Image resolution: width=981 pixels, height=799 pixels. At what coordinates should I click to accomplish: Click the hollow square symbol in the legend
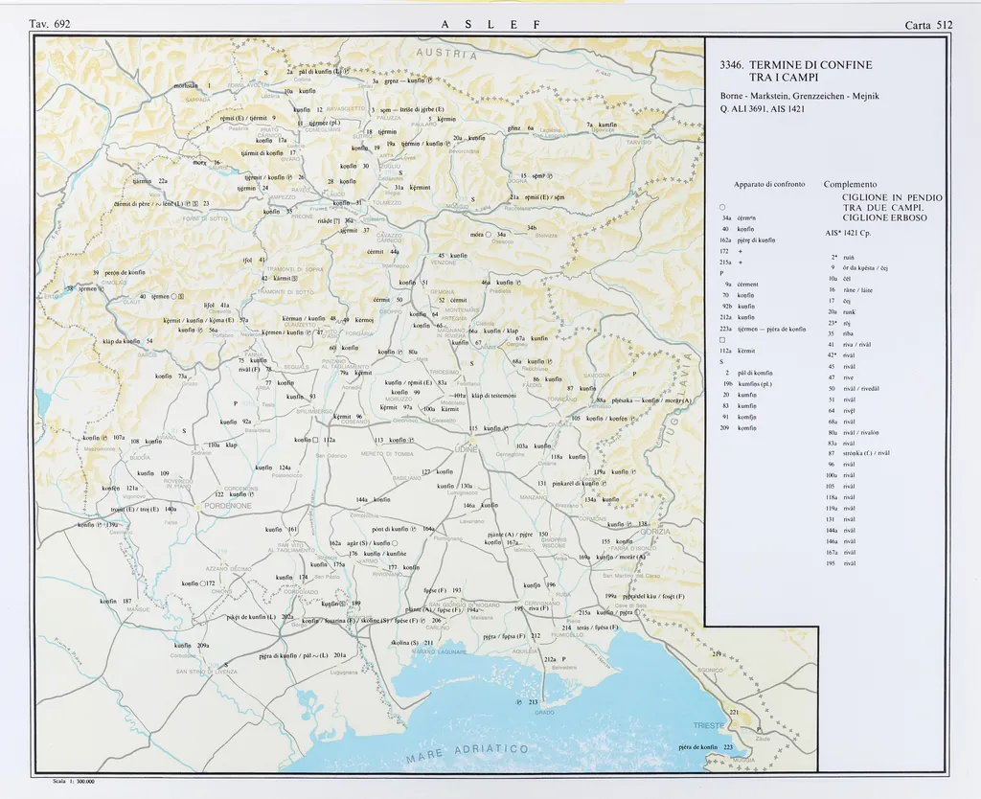[x=723, y=340]
